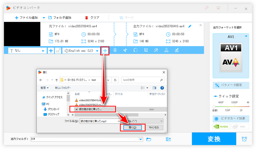Open the 整理 organize menu
Viewport: 256px width, 149px height.
(45, 88)
